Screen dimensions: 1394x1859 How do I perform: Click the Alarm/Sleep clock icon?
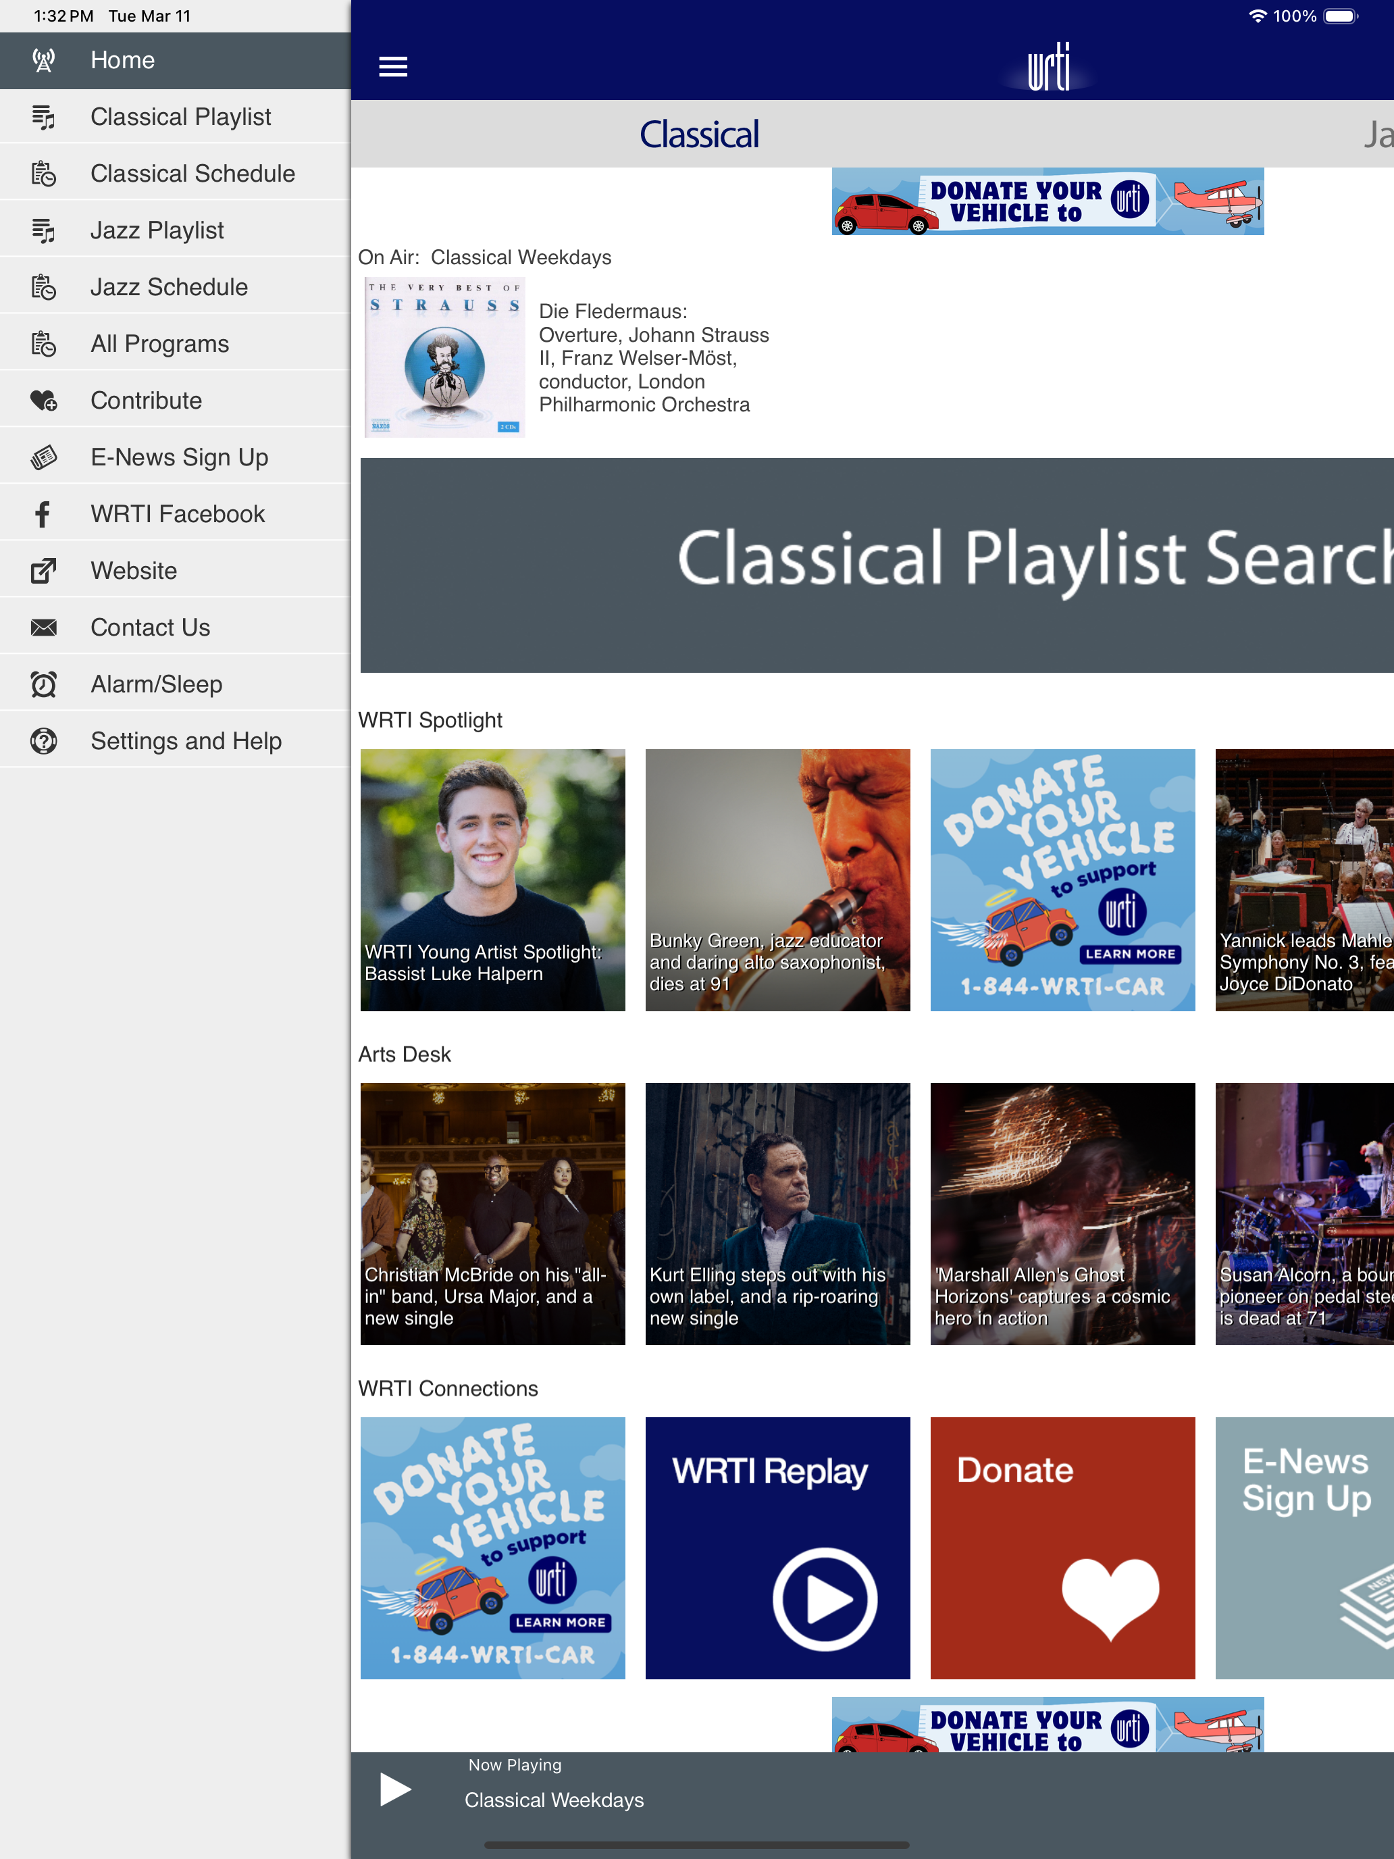[44, 684]
